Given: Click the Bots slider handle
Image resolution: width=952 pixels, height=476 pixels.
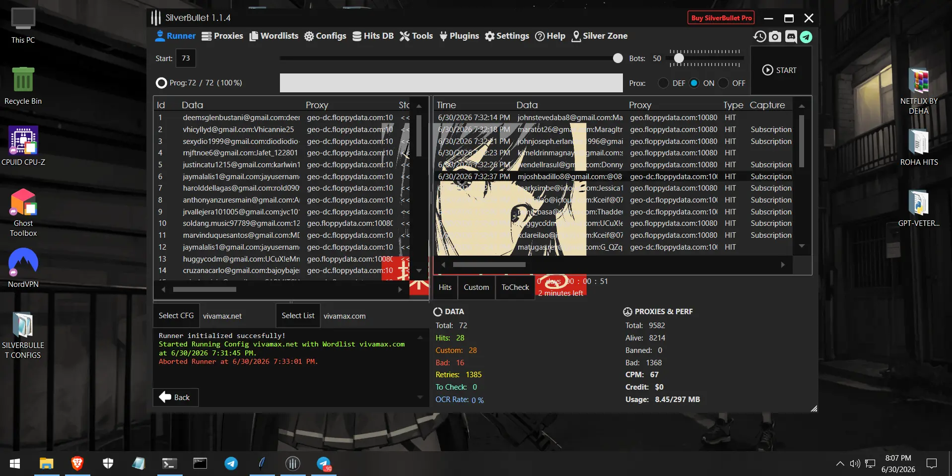Looking at the screenshot, I should [x=679, y=58].
